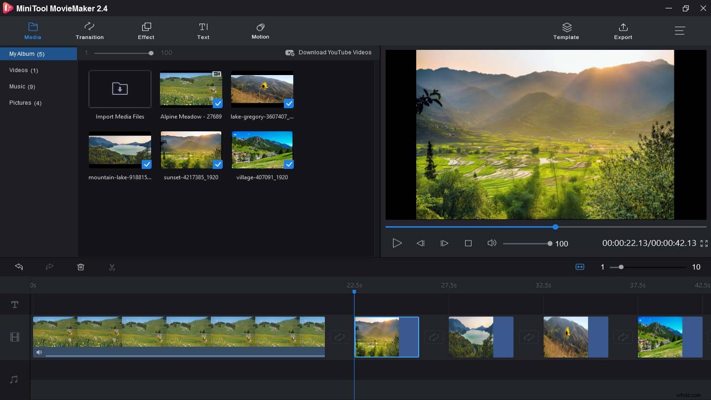Screen dimensions: 711x400
Task: Uncheck the village-407091_1920 media item
Action: (289, 164)
